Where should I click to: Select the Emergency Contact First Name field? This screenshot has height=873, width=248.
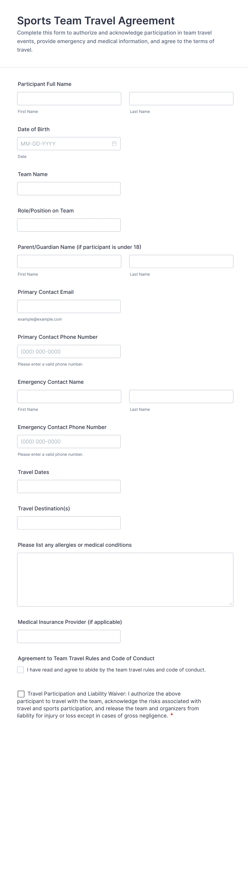point(69,397)
